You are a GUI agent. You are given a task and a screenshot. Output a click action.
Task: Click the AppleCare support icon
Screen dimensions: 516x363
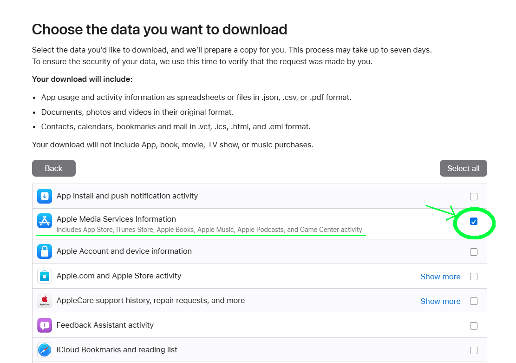(x=44, y=300)
